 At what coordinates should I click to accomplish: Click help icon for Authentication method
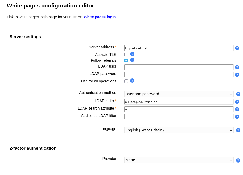pos(238,94)
